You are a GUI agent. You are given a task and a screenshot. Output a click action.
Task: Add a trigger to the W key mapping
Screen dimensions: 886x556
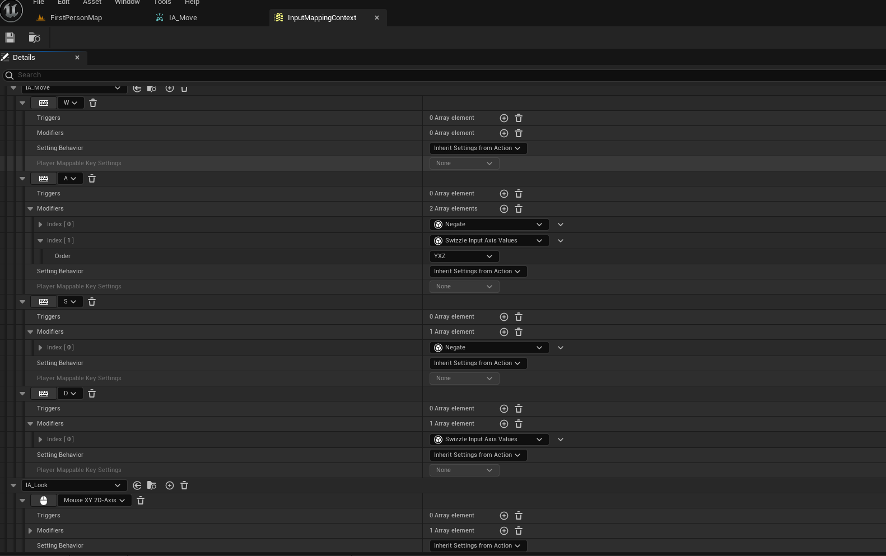(x=503, y=118)
